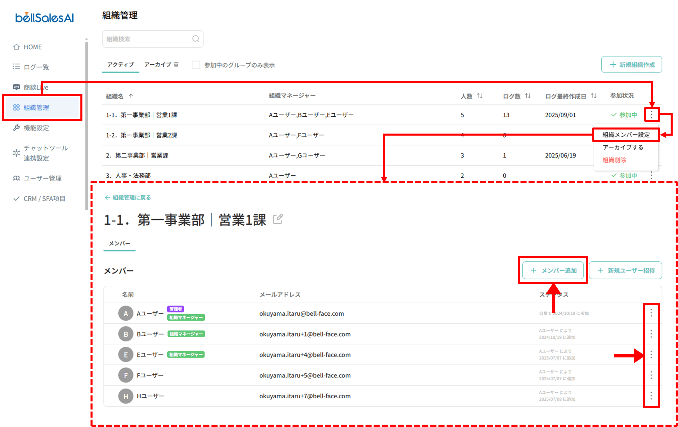Click HOME icon in the sidebar

[x=16, y=47]
